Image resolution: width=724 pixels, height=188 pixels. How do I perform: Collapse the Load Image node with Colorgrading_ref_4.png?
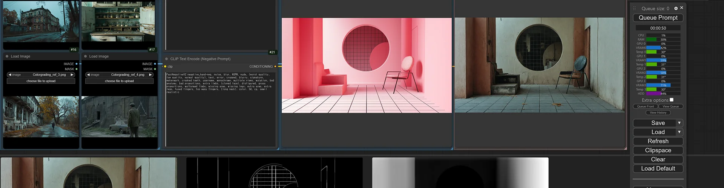tap(85, 56)
